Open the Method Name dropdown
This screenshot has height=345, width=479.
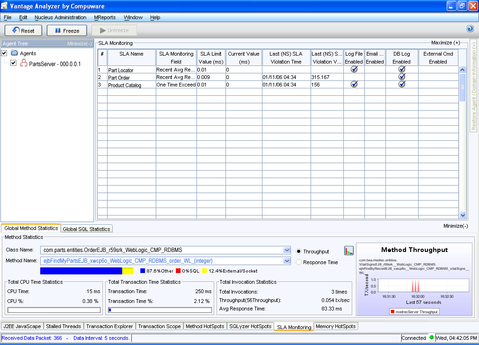tap(287, 261)
